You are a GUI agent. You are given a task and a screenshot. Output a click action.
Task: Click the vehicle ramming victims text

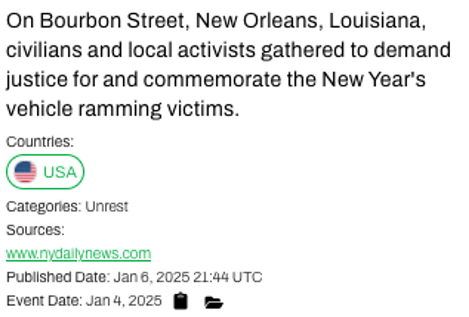tap(122, 109)
